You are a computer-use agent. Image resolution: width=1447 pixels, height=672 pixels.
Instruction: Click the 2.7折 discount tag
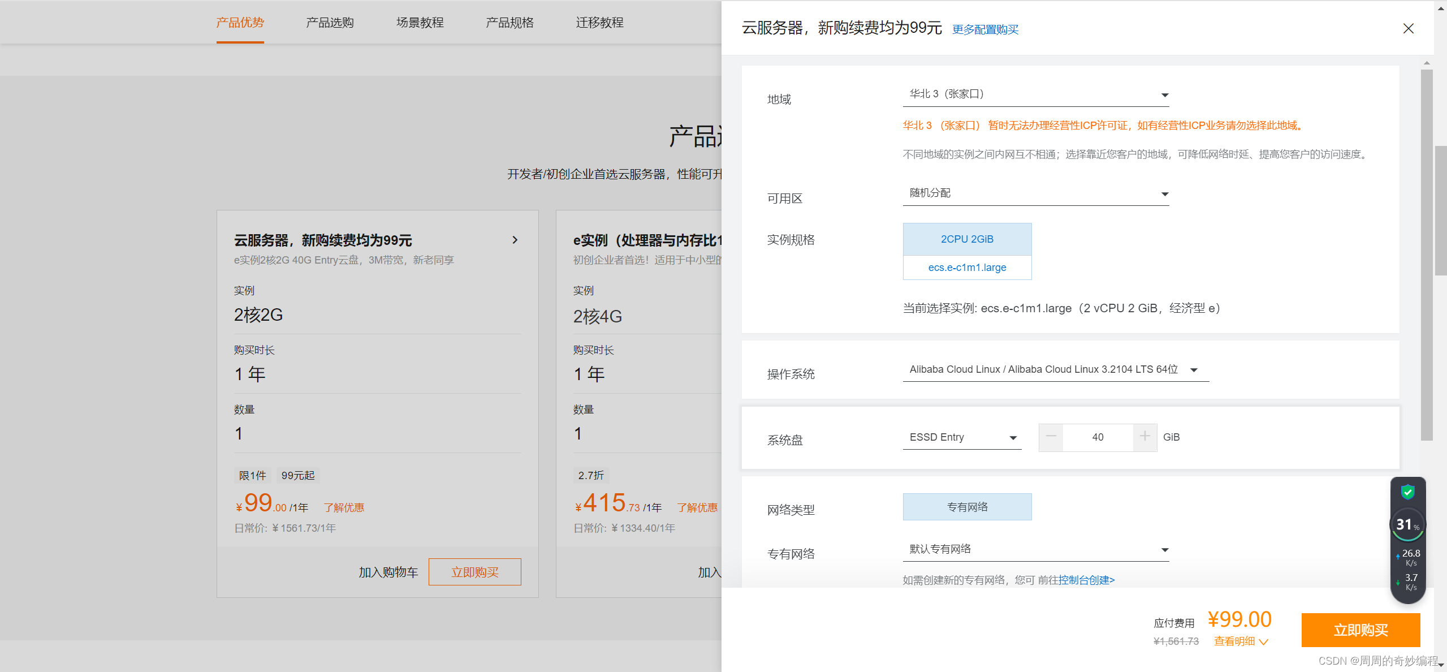(x=591, y=476)
